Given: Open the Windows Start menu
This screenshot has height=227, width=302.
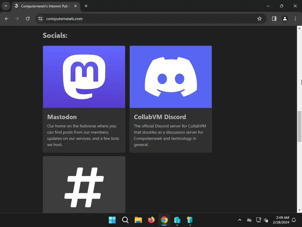Looking at the screenshot, I should point(112,220).
